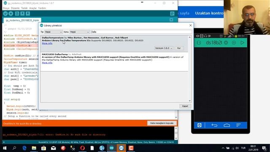Click the console scroll down arrow

click(176, 138)
